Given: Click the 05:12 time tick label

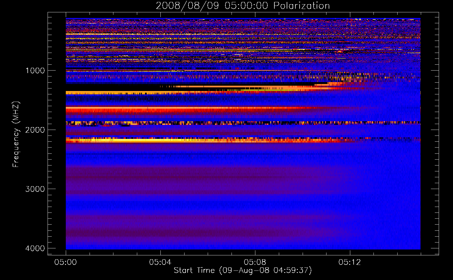Looking at the screenshot, I should (350, 262).
